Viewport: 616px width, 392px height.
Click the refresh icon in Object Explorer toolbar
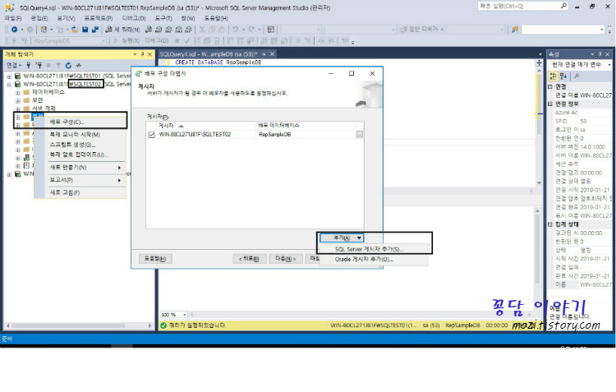coord(68,65)
